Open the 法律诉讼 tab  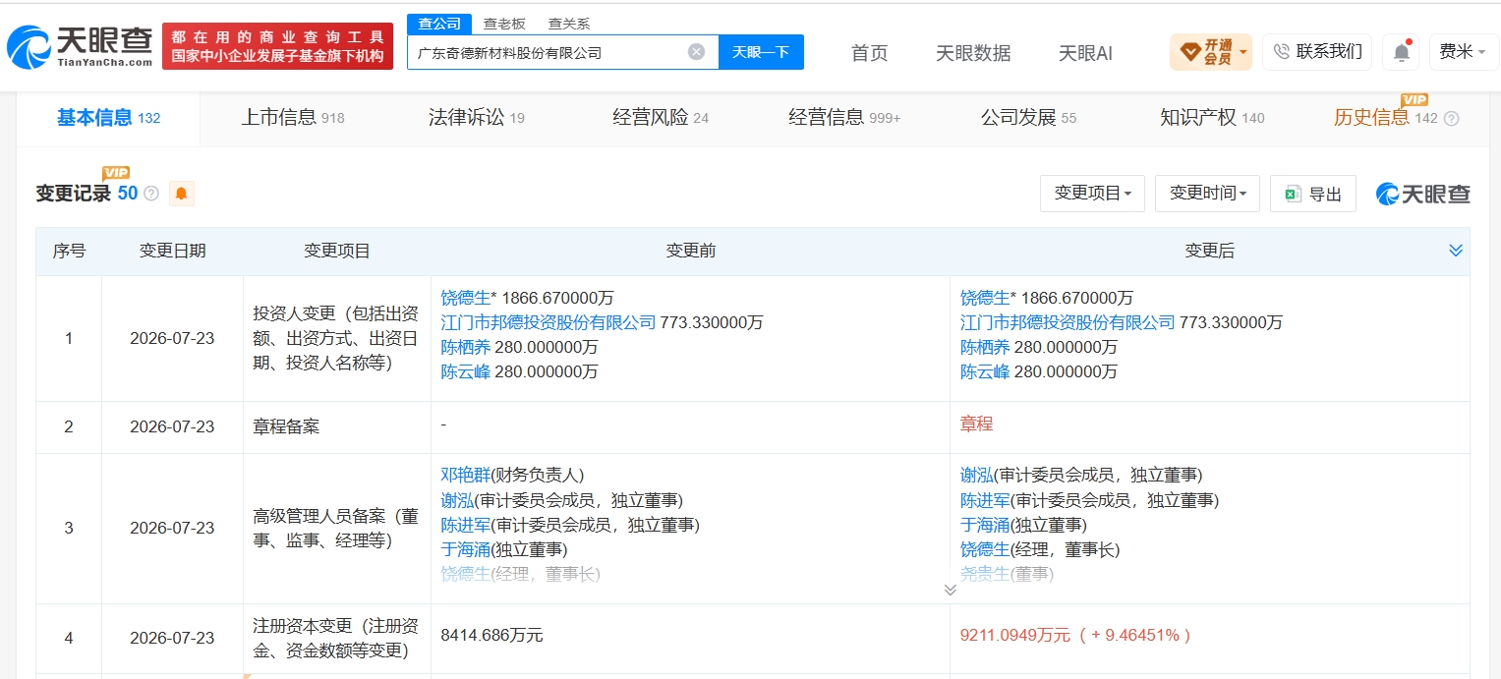[476, 118]
